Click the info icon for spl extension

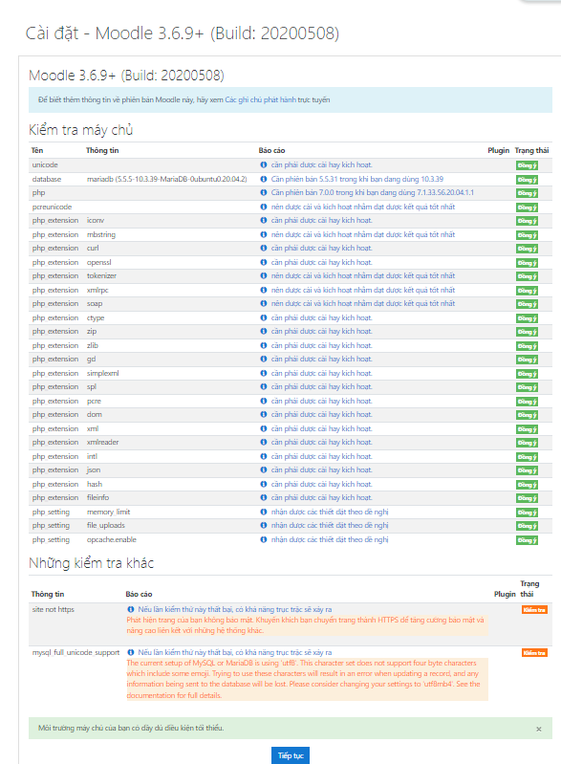[264, 387]
